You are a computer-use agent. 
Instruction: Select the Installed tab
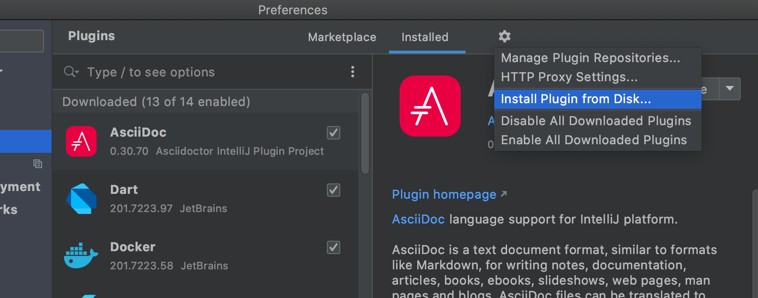[x=425, y=37]
